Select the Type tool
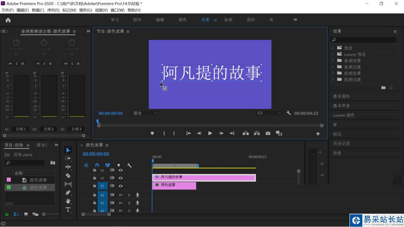 [68, 210]
